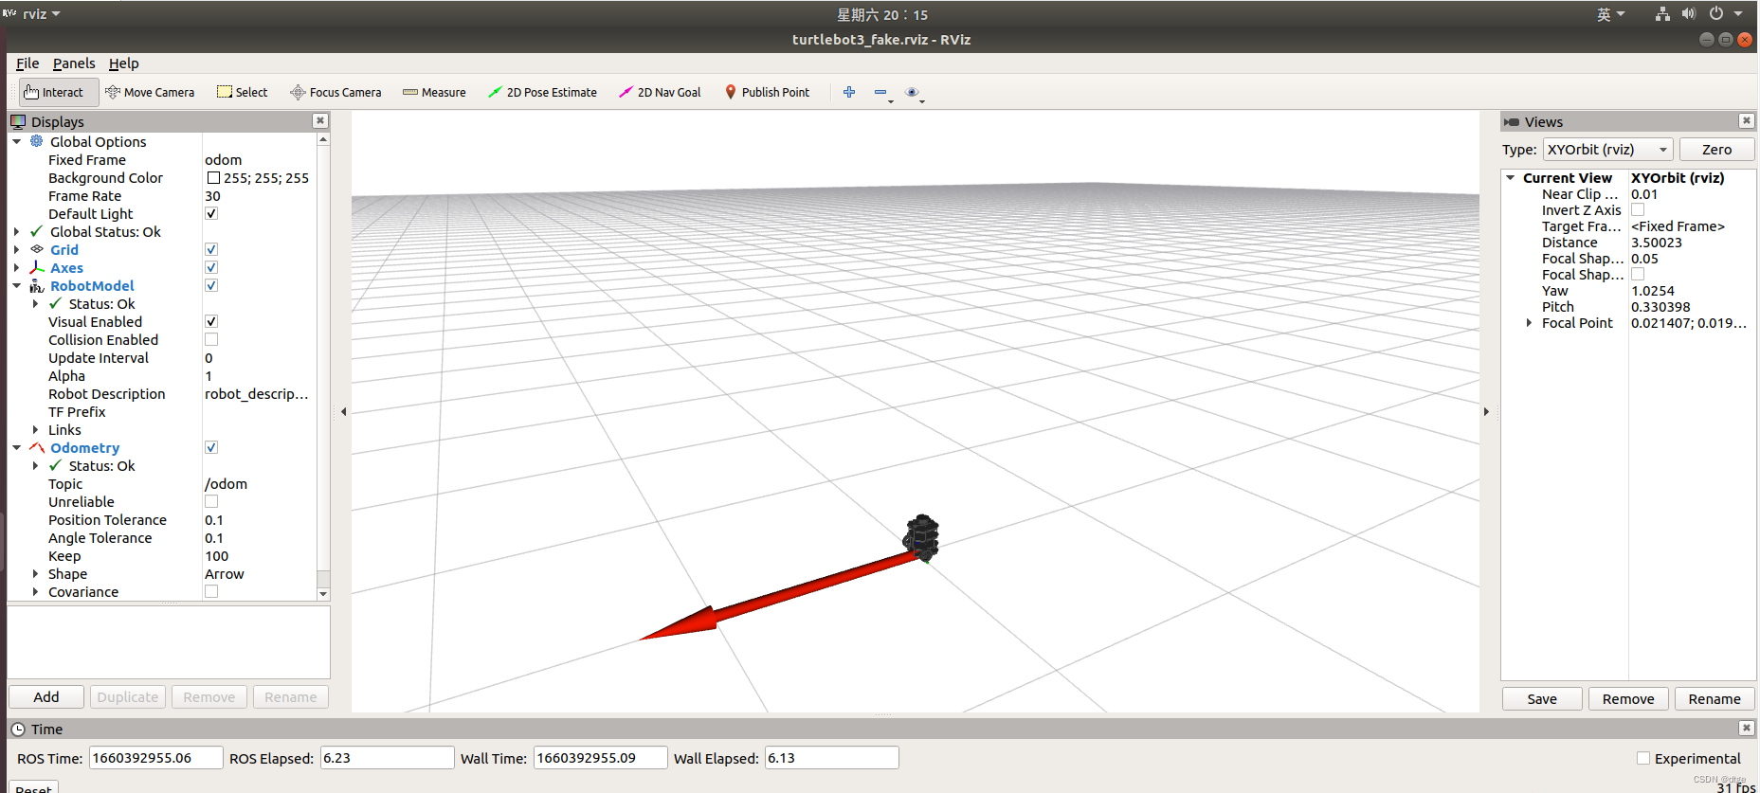The height and width of the screenshot is (793, 1760).
Task: Expand the Grid display properties
Action: pyautogui.click(x=17, y=249)
